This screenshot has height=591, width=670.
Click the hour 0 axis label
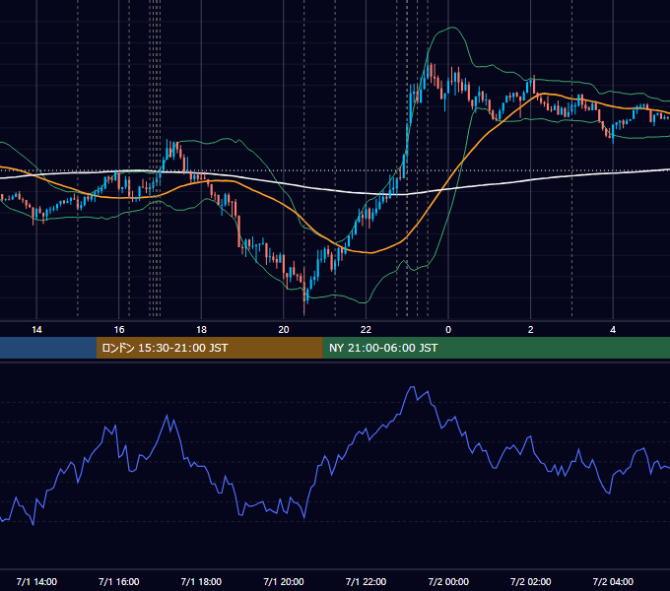click(448, 330)
